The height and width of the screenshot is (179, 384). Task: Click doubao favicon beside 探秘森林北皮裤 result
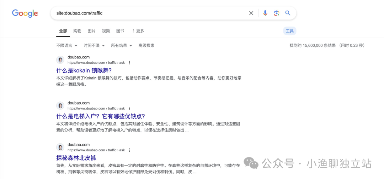pyautogui.click(x=60, y=147)
